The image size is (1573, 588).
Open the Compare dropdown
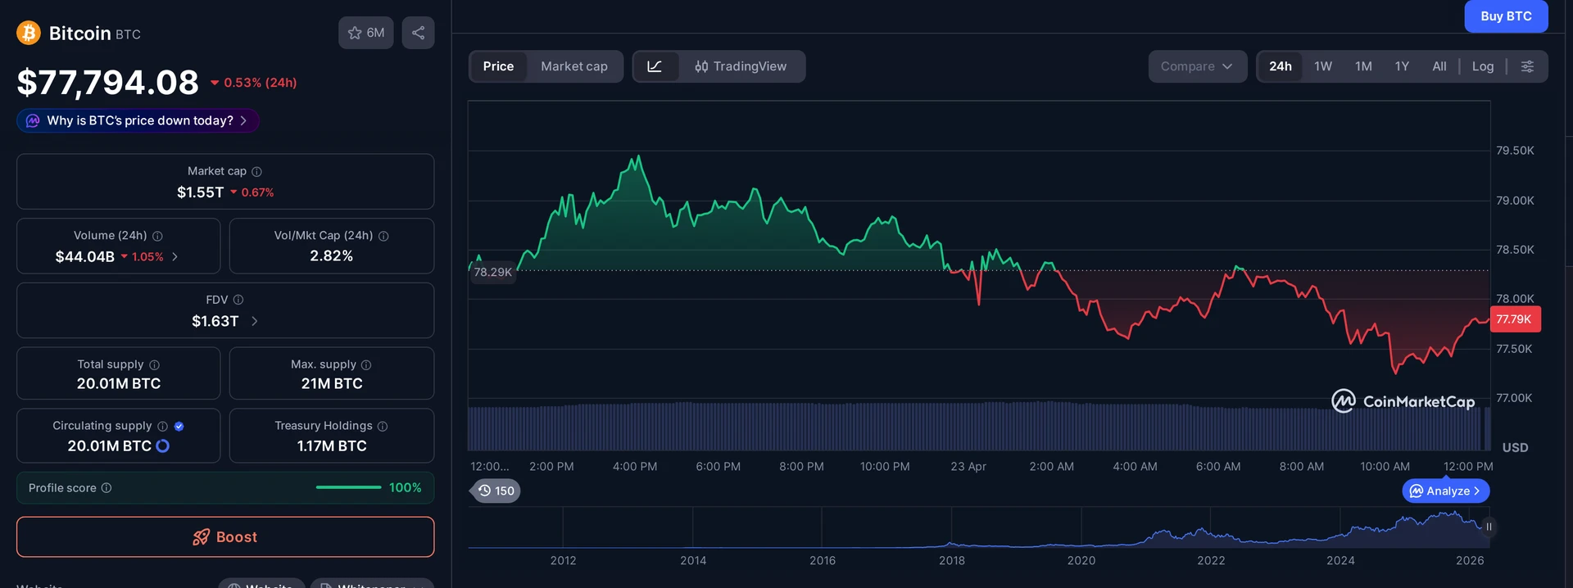pos(1197,66)
